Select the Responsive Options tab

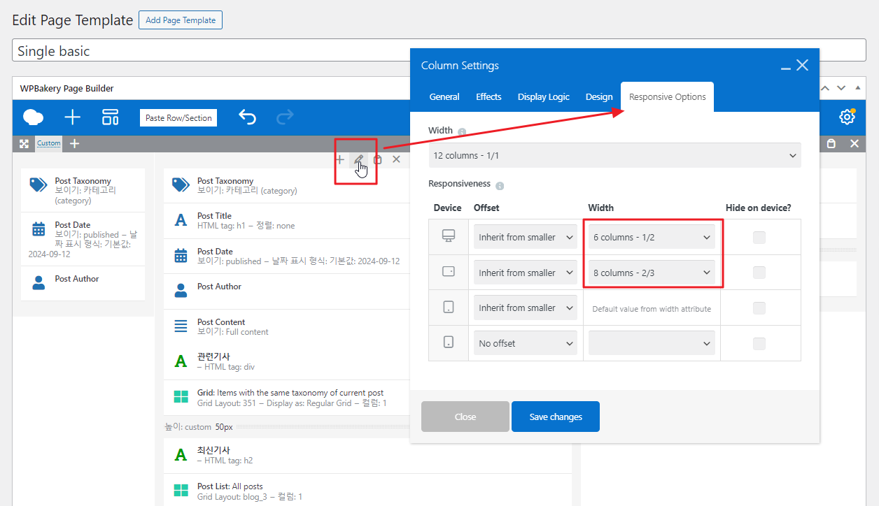click(668, 97)
